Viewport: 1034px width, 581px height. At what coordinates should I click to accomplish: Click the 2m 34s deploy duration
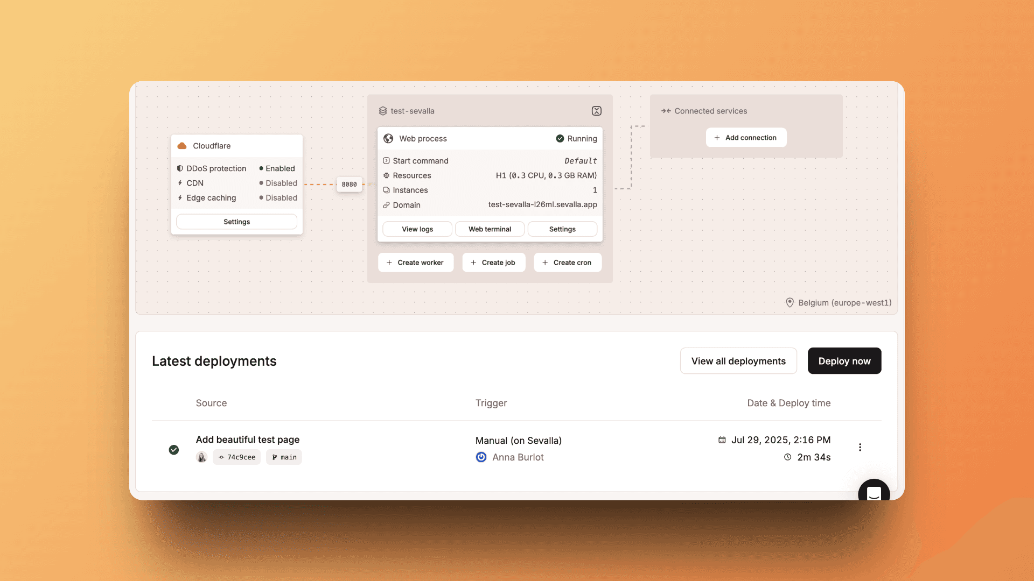pyautogui.click(x=814, y=457)
